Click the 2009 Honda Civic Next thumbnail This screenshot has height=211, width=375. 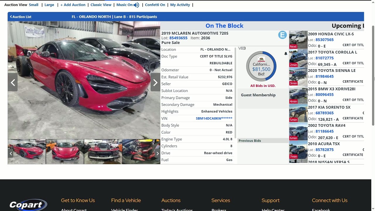coord(298,40)
